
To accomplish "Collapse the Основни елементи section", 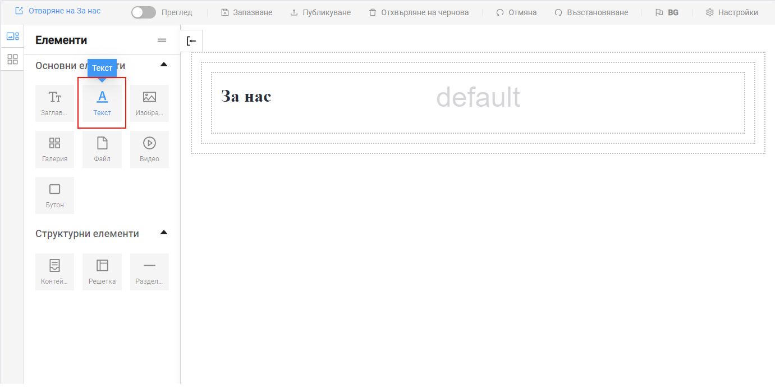I will pos(163,65).
